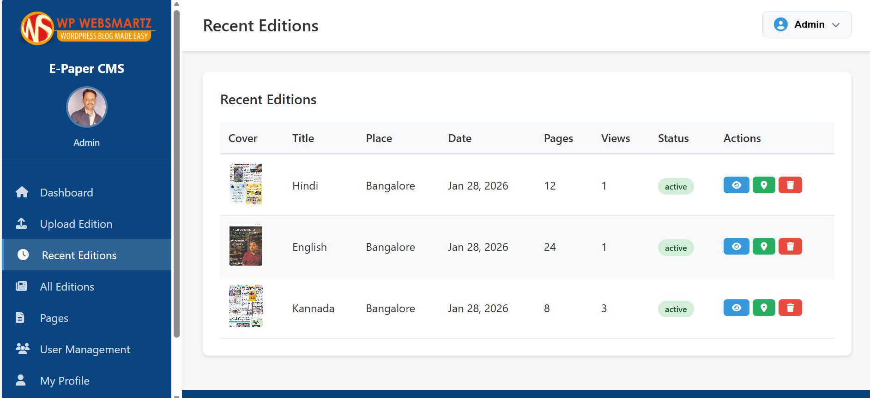
Task: Open My Profile in the sidebar
Action: coord(65,380)
